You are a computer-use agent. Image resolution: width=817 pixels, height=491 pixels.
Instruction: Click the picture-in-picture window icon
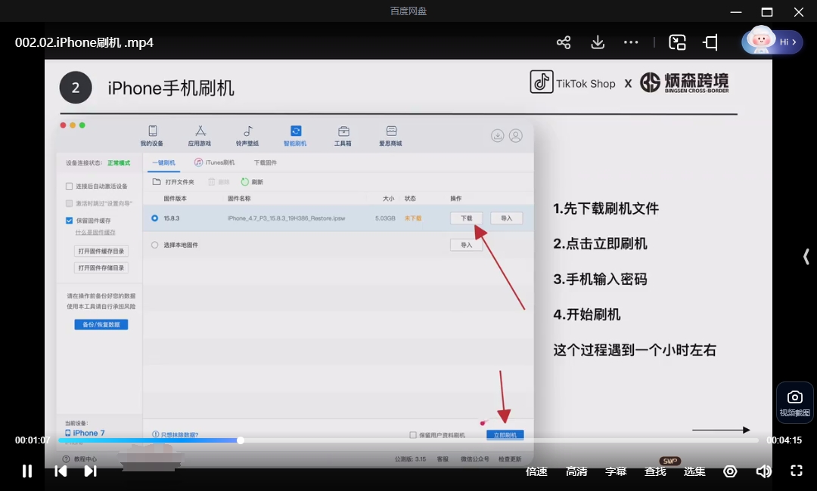pos(677,42)
